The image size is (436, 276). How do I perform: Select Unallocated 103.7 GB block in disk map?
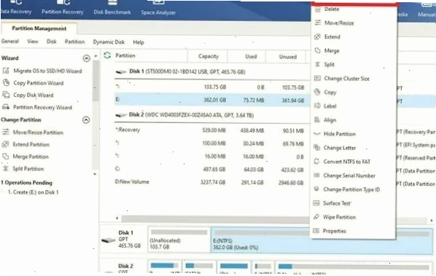(179, 240)
